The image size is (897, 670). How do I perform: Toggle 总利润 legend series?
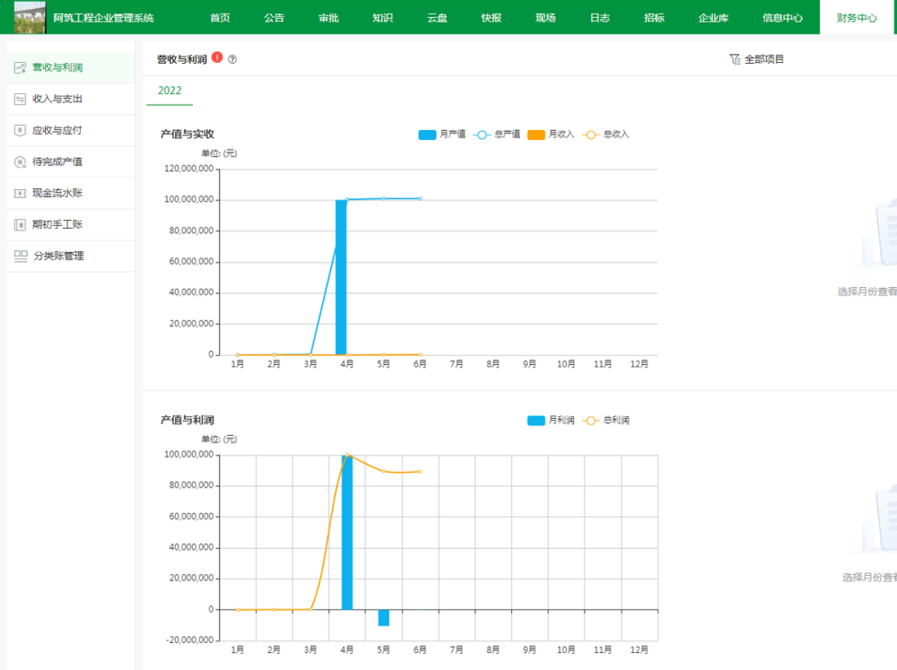605,421
